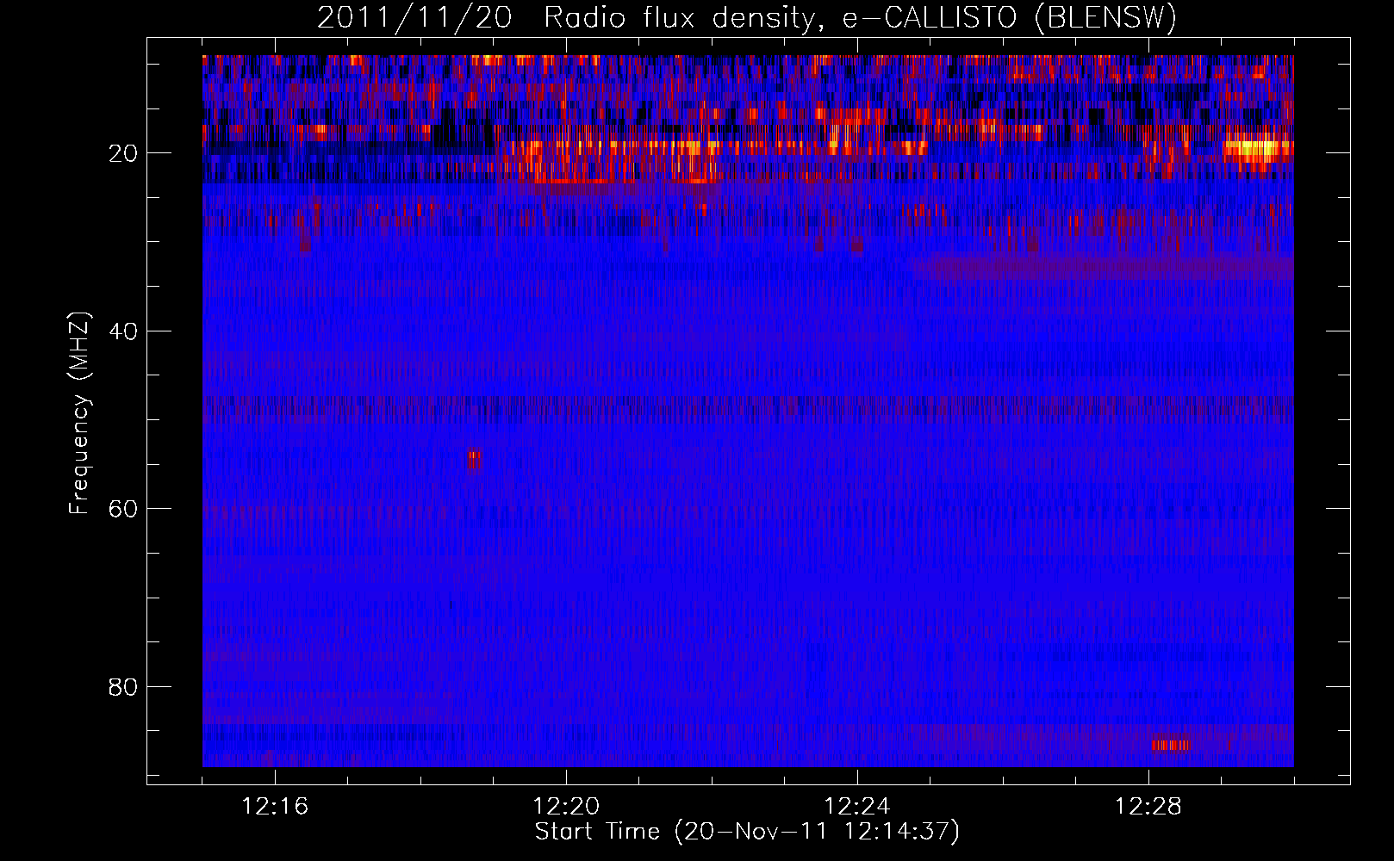This screenshot has height=861, width=1394.
Task: Click the 12:24 time tick label
Action: tap(857, 806)
